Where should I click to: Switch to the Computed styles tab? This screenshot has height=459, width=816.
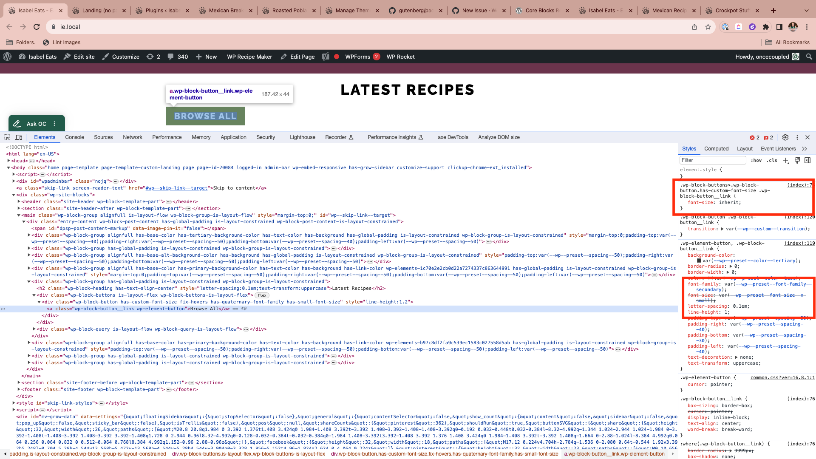[716, 149]
